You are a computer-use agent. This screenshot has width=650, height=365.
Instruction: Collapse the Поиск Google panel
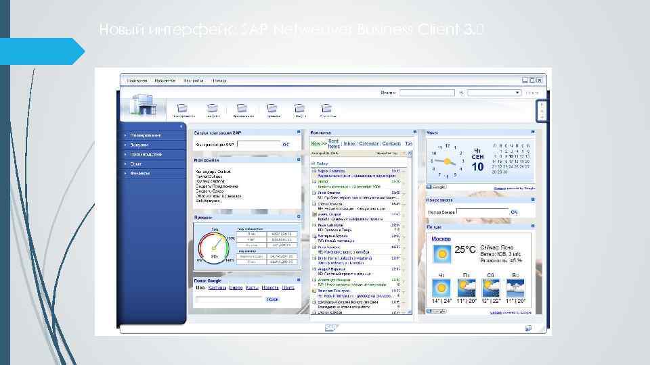[299, 280]
